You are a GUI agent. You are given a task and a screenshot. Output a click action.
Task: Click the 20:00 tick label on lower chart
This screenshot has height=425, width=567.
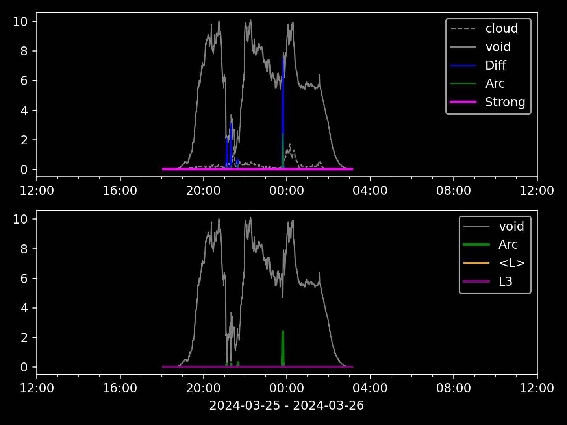(x=204, y=388)
